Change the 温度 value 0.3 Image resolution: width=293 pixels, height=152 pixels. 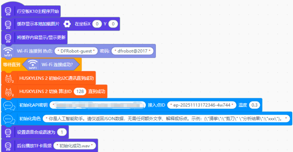click(254, 105)
